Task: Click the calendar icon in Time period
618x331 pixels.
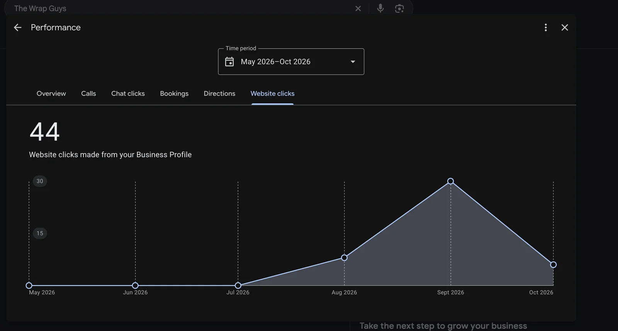Action: coord(229,62)
